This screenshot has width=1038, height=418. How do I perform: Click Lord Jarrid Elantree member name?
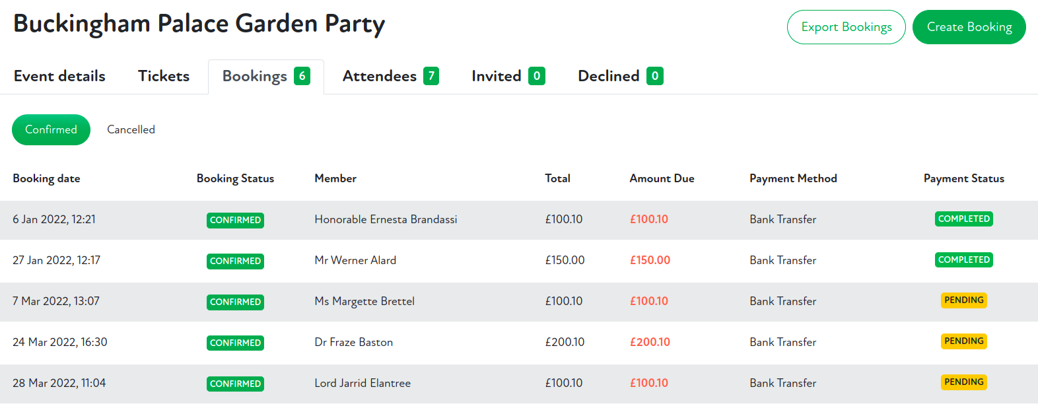[x=363, y=383]
